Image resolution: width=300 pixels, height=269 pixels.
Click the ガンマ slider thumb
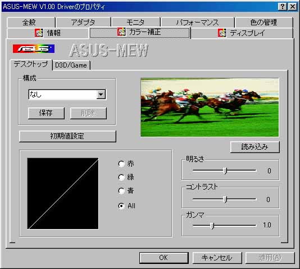pyautogui.click(x=212, y=226)
